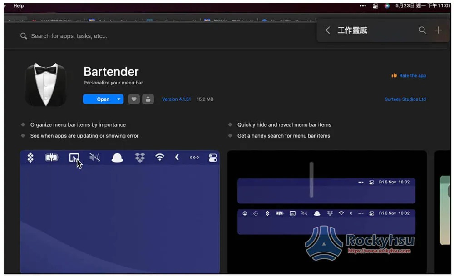Image resolution: width=454 pixels, height=277 pixels.
Task: Click the three-dots Bartender icon in menu bar
Action: point(363,6)
